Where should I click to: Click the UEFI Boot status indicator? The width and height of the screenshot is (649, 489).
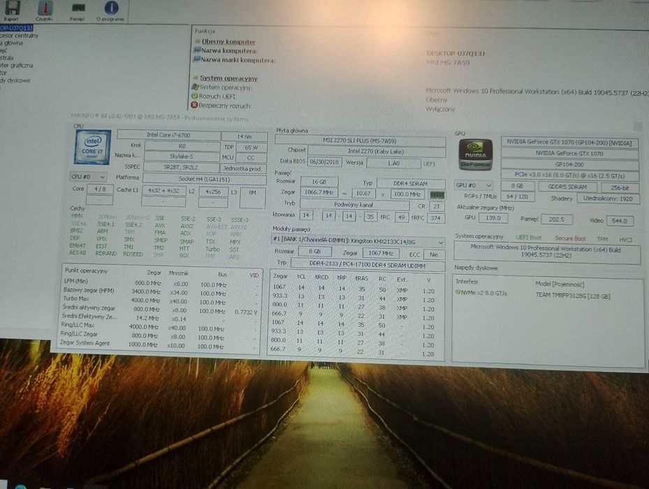528,238
